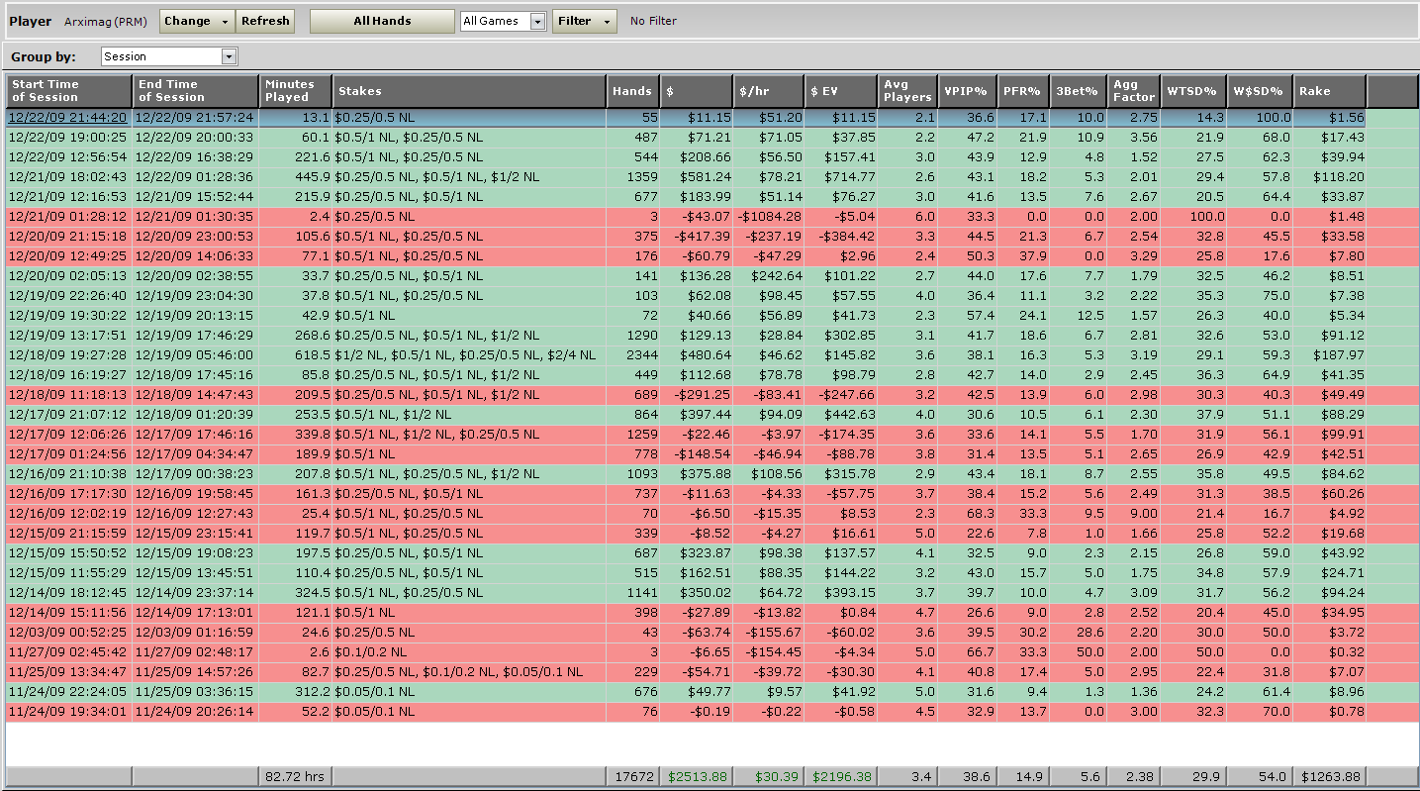The image size is (1420, 791).
Task: Sort by W$SD% column header
Action: [x=1259, y=91]
